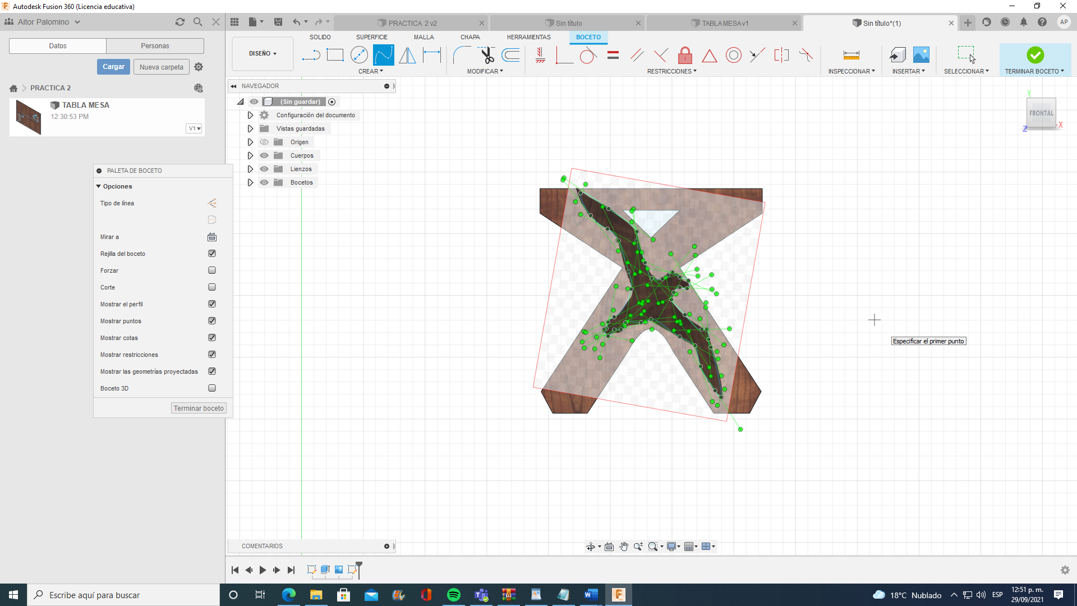1077x606 pixels.
Task: Click the BOCETO ribbon tab
Action: [x=588, y=37]
